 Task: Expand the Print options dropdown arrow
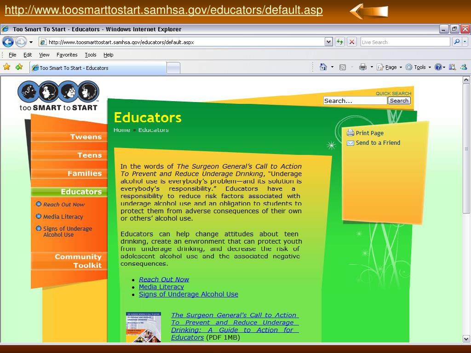pyautogui.click(x=372, y=67)
